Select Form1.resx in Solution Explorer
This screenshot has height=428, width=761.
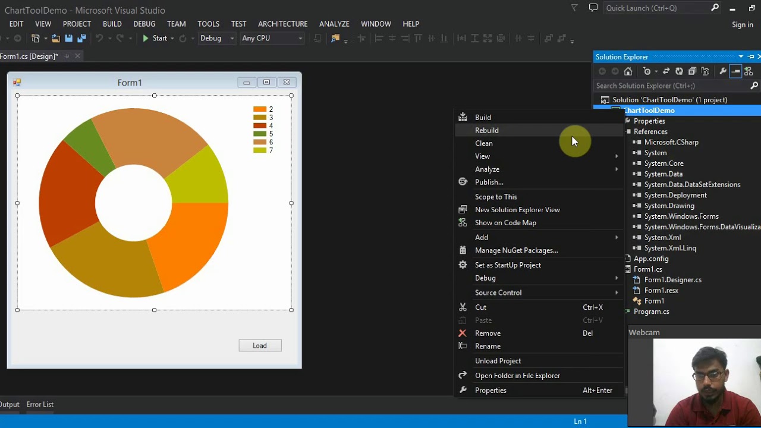pos(661,290)
